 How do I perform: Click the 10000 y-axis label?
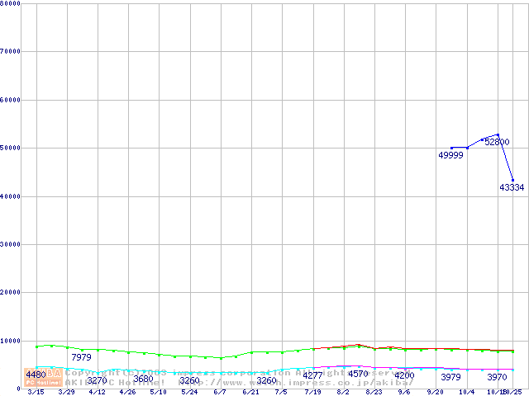coord(10,341)
